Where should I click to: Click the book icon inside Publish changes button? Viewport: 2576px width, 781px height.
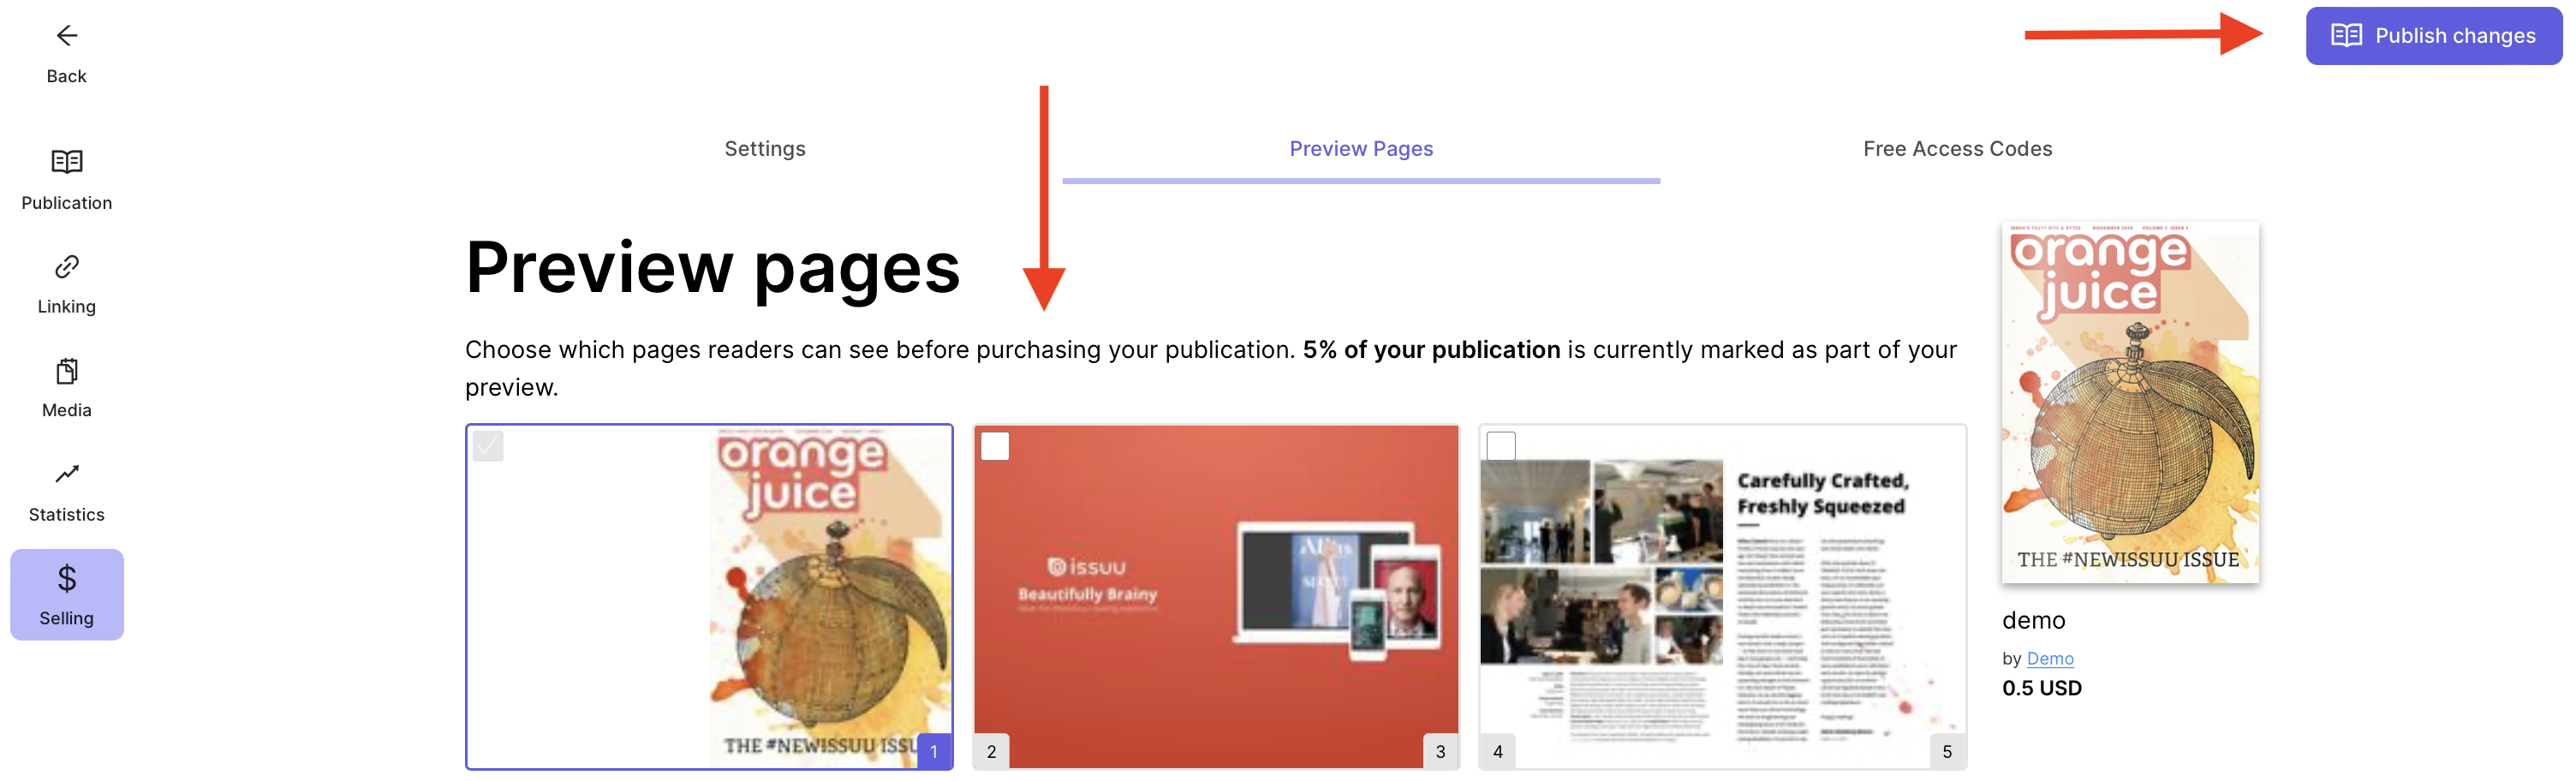2347,35
